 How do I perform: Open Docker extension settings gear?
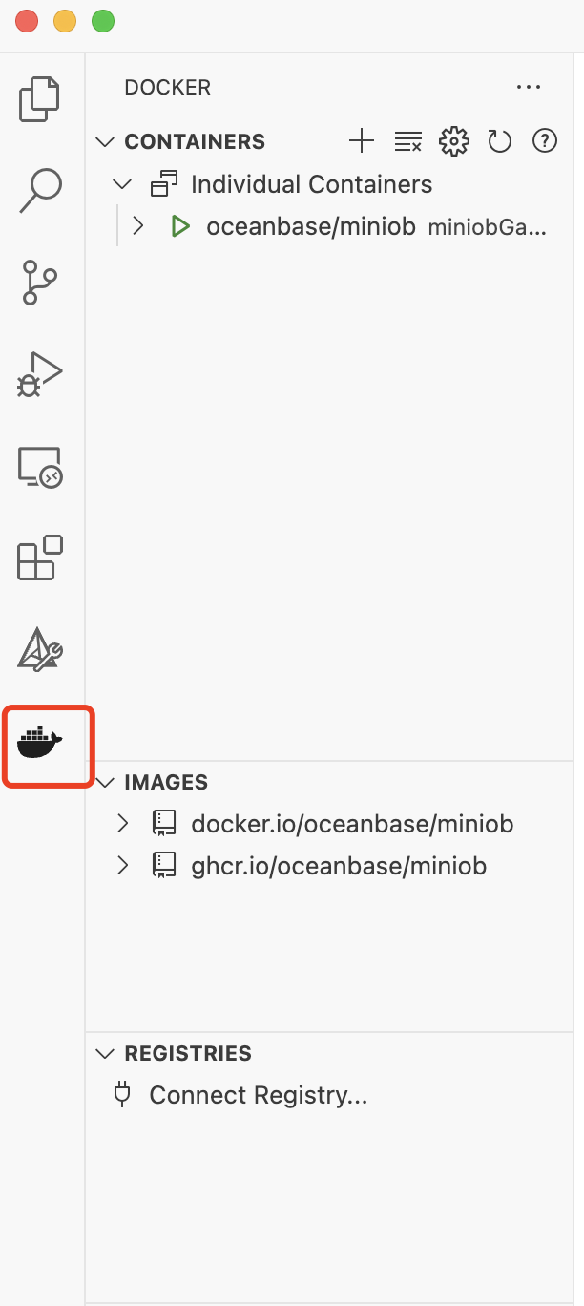(453, 140)
